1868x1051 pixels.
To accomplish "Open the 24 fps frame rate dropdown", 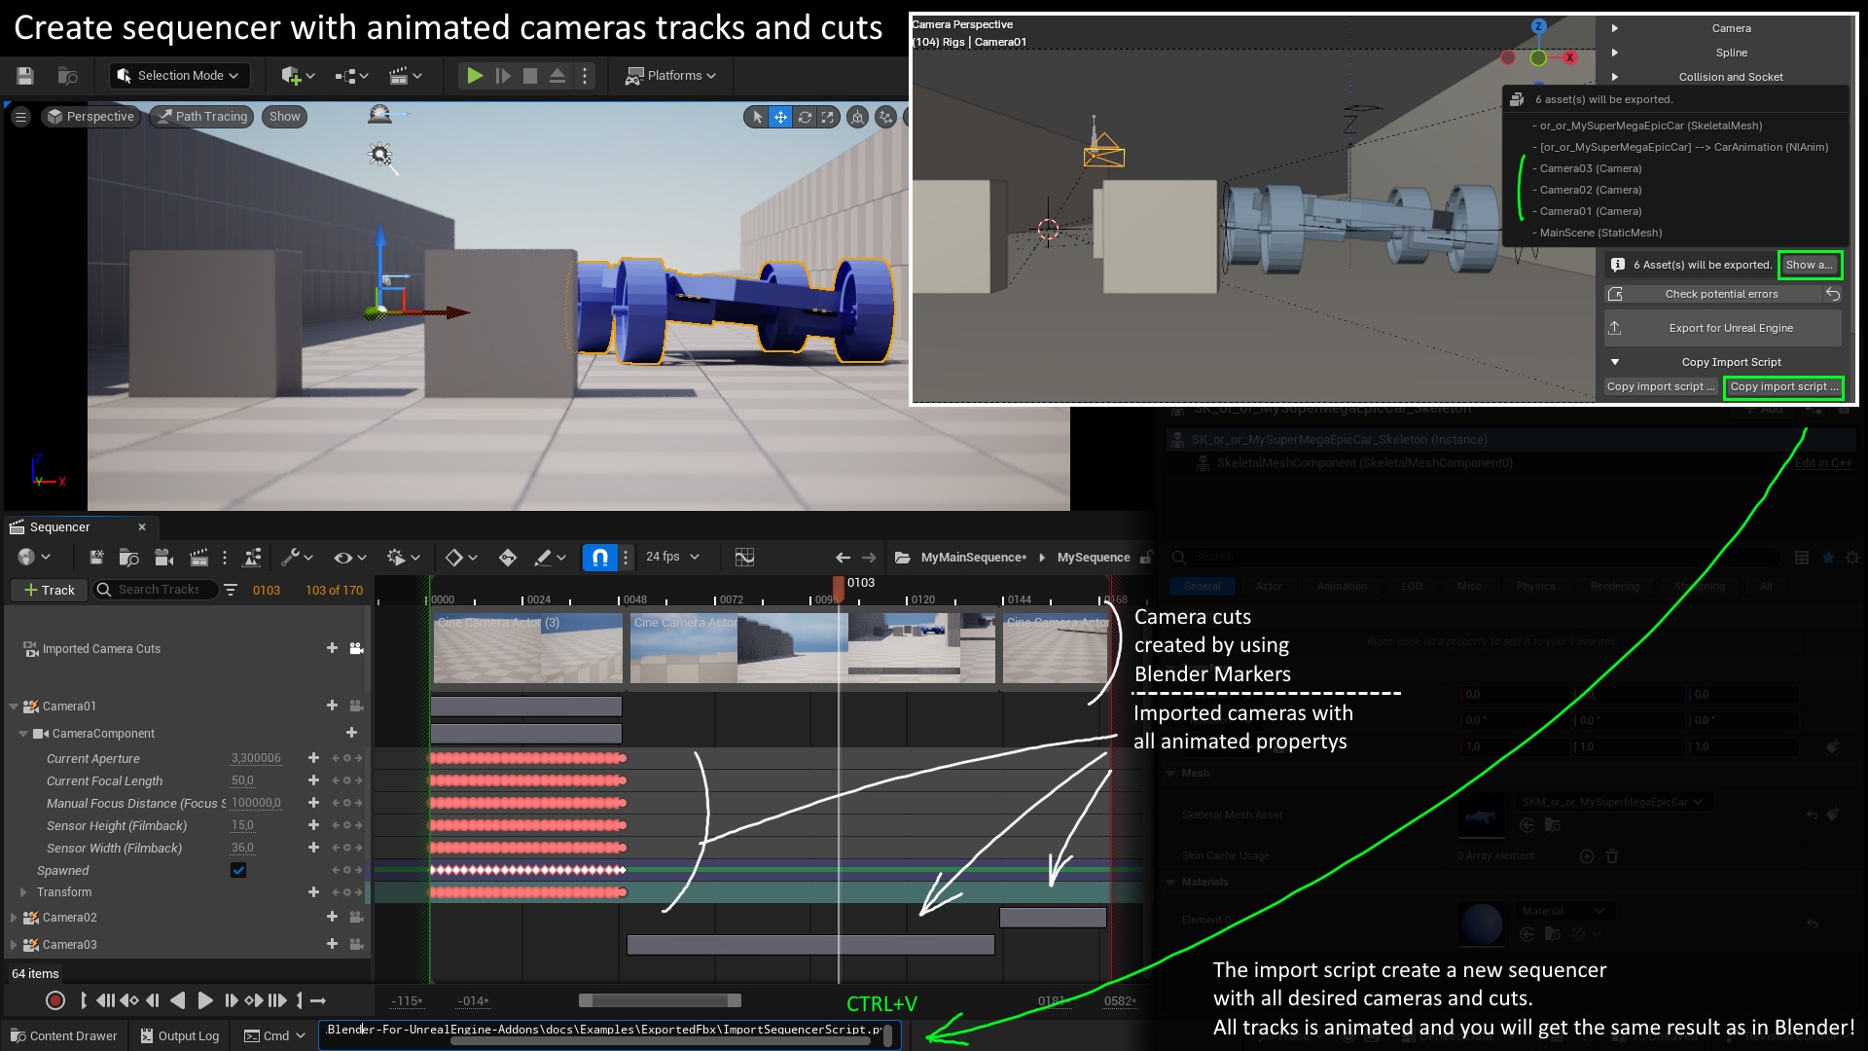I will (671, 557).
